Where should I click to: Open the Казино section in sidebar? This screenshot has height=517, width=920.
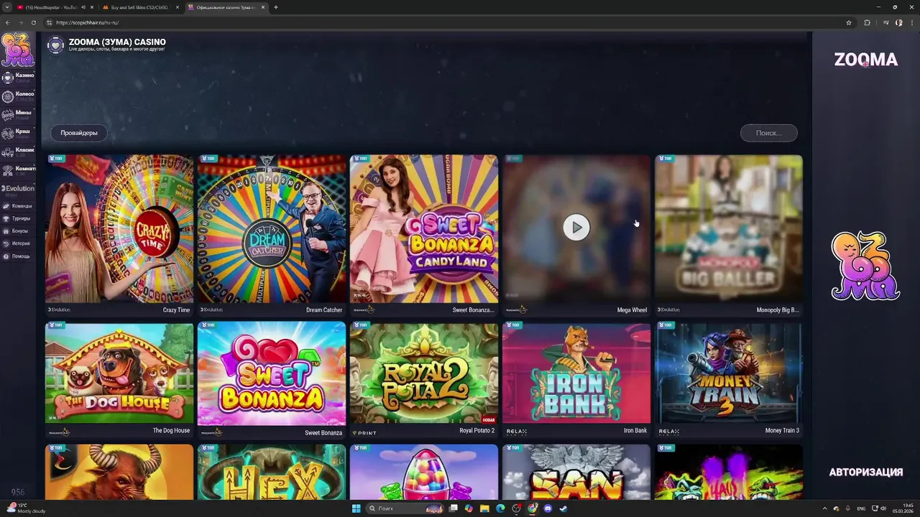click(18, 77)
